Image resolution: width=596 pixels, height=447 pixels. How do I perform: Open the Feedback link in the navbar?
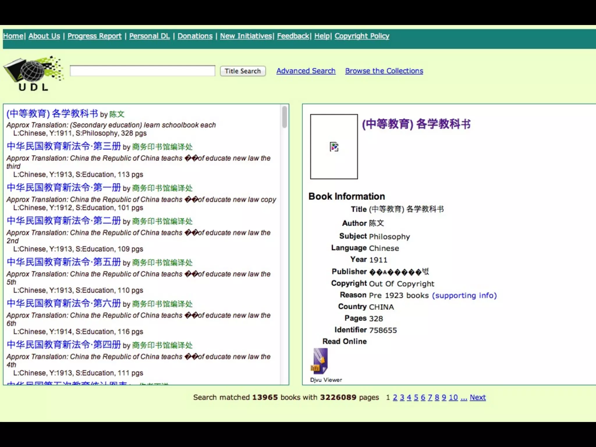pos(293,36)
